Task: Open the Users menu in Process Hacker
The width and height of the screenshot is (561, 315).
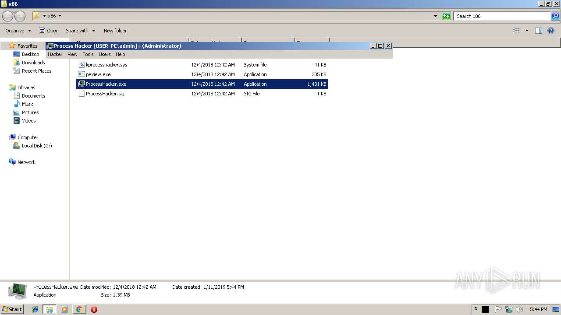Action: pyautogui.click(x=104, y=54)
